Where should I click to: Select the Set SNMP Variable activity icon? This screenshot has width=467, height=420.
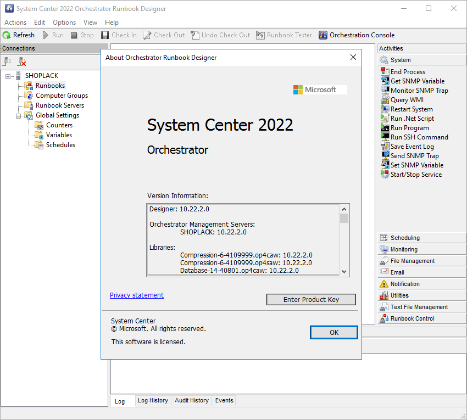[x=385, y=165]
